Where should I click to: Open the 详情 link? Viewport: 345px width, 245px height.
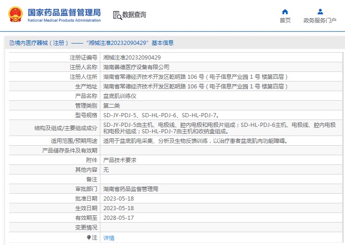(109, 238)
